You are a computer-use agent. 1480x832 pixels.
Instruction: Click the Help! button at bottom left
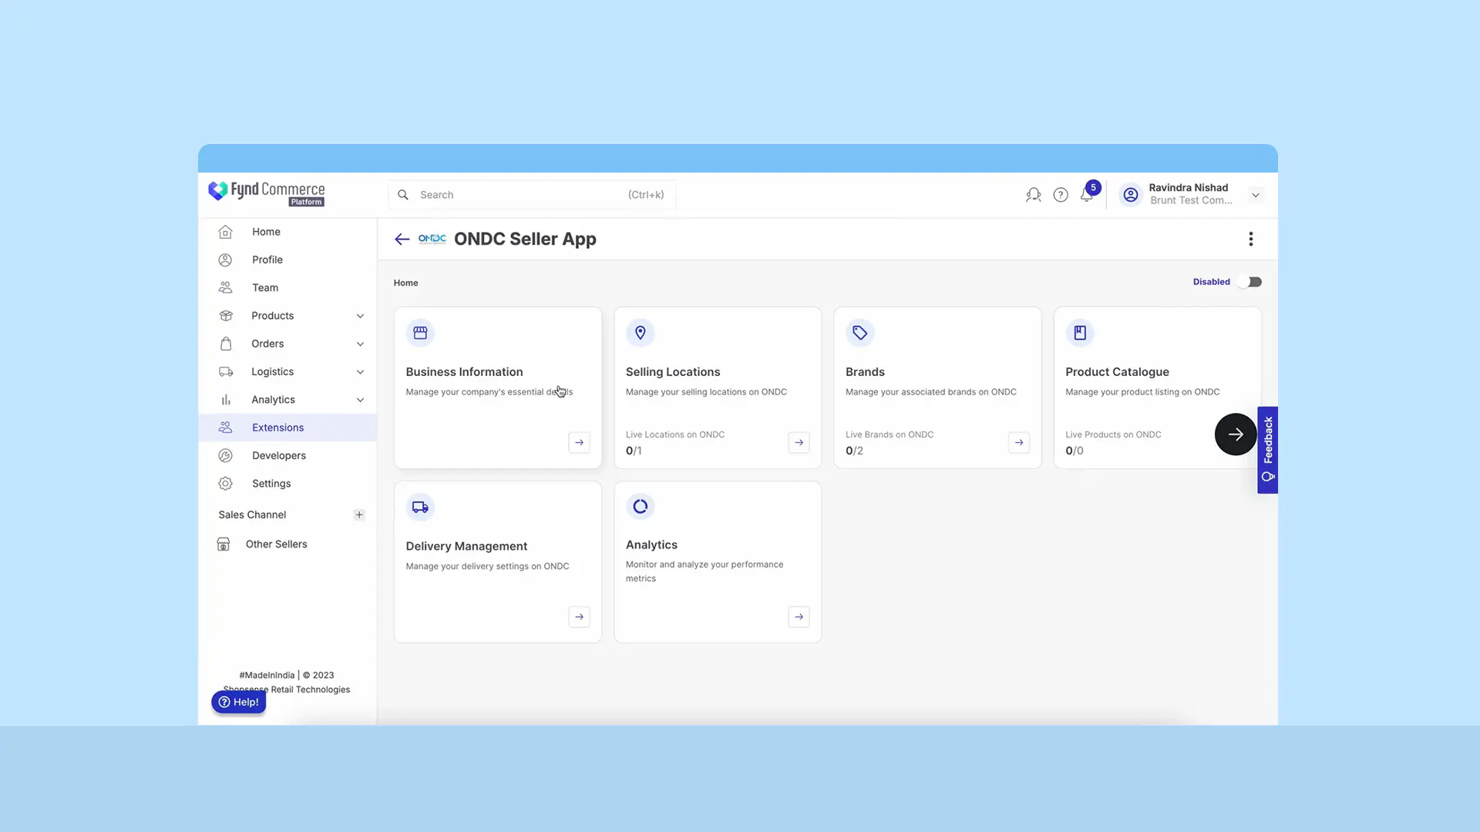238,702
